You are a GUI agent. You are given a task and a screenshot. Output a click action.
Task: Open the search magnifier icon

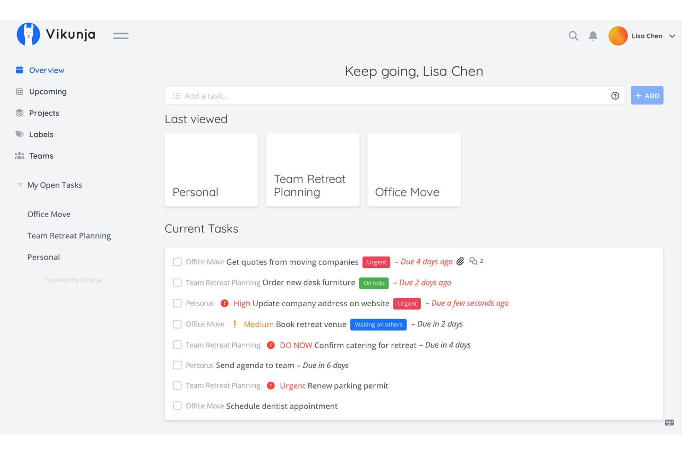[573, 36]
